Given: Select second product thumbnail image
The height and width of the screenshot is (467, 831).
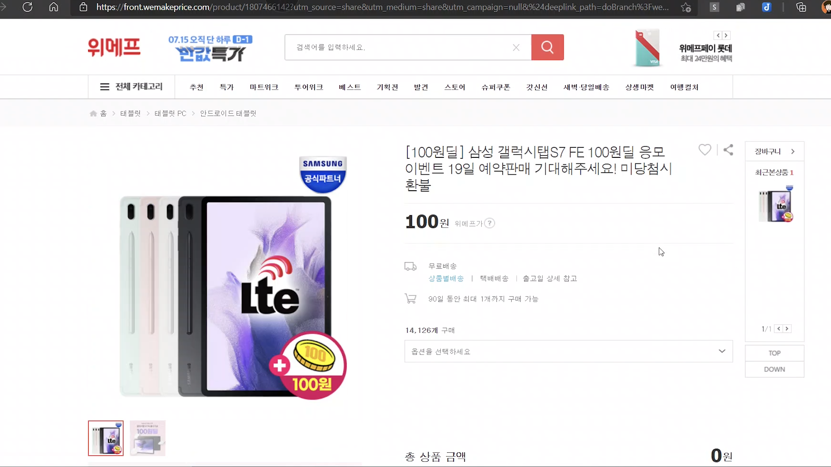Looking at the screenshot, I should point(148,438).
